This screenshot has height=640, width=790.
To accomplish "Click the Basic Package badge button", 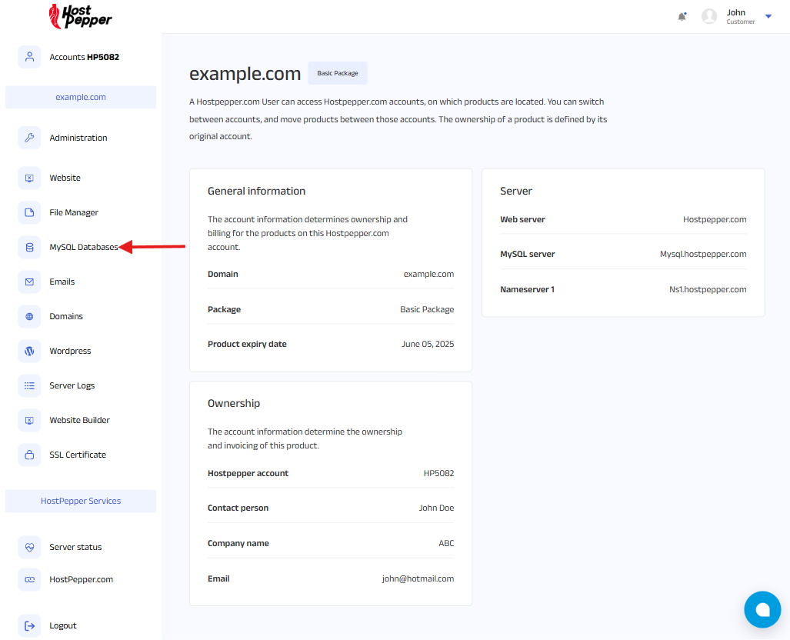I will click(x=338, y=73).
